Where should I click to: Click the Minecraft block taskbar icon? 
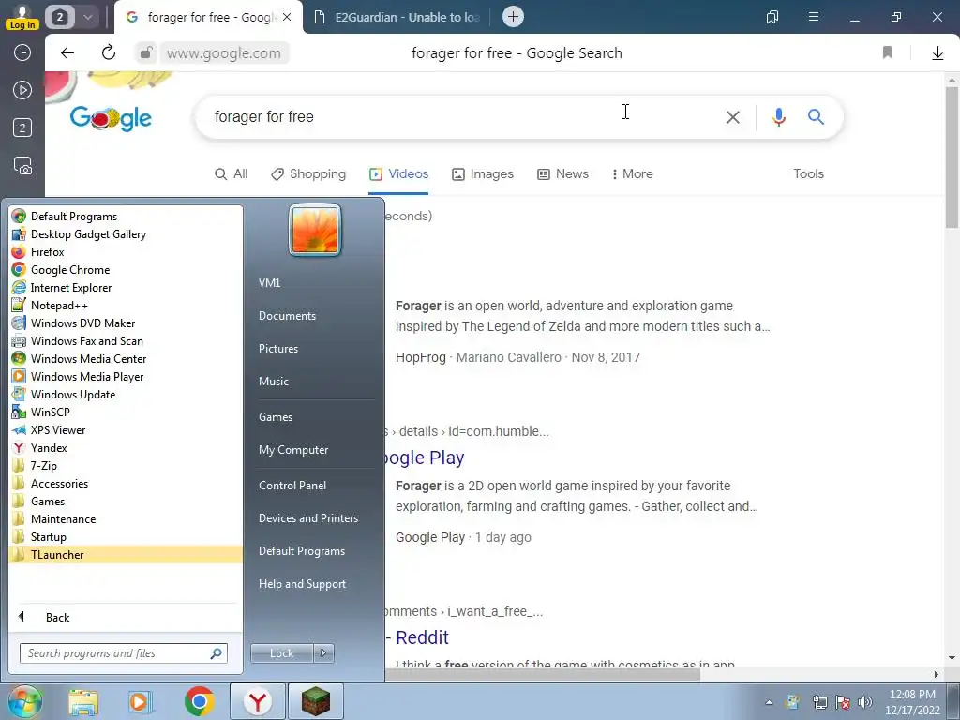(316, 701)
